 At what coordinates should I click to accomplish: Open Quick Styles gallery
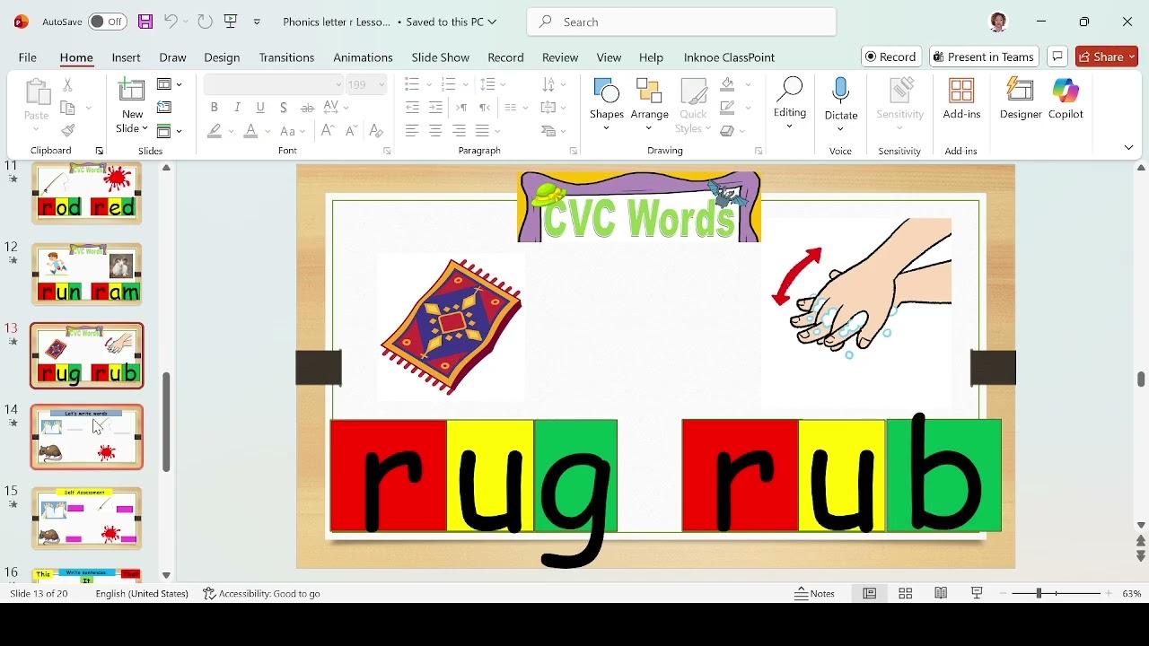click(x=693, y=105)
